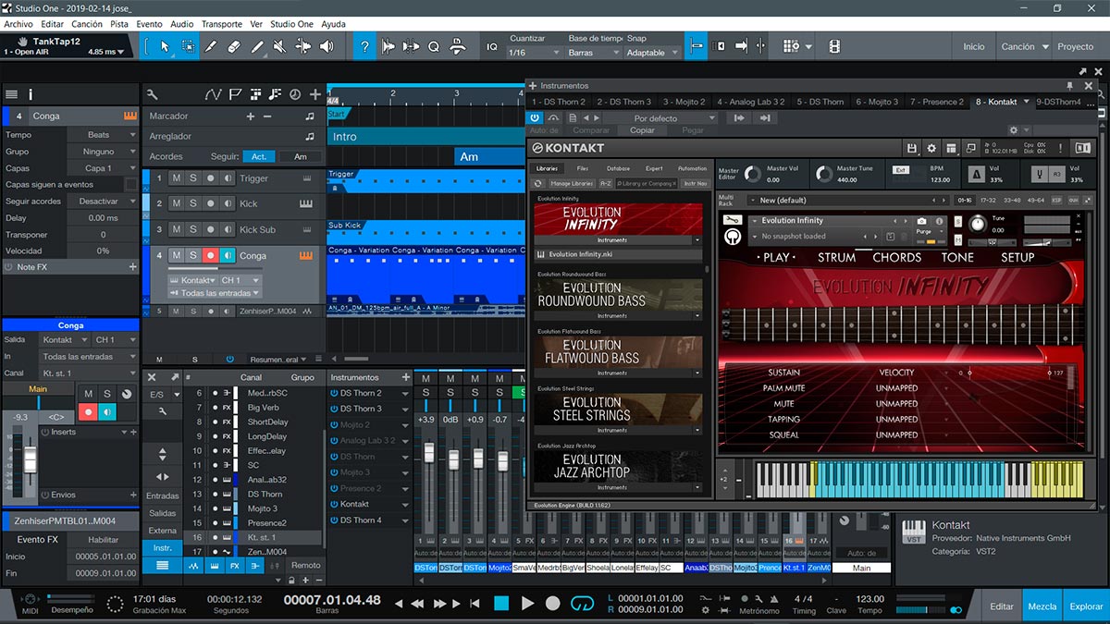Screen dimensions: 1110x624
Task: Click Kontakt metronome icon
Action: tap(976, 175)
